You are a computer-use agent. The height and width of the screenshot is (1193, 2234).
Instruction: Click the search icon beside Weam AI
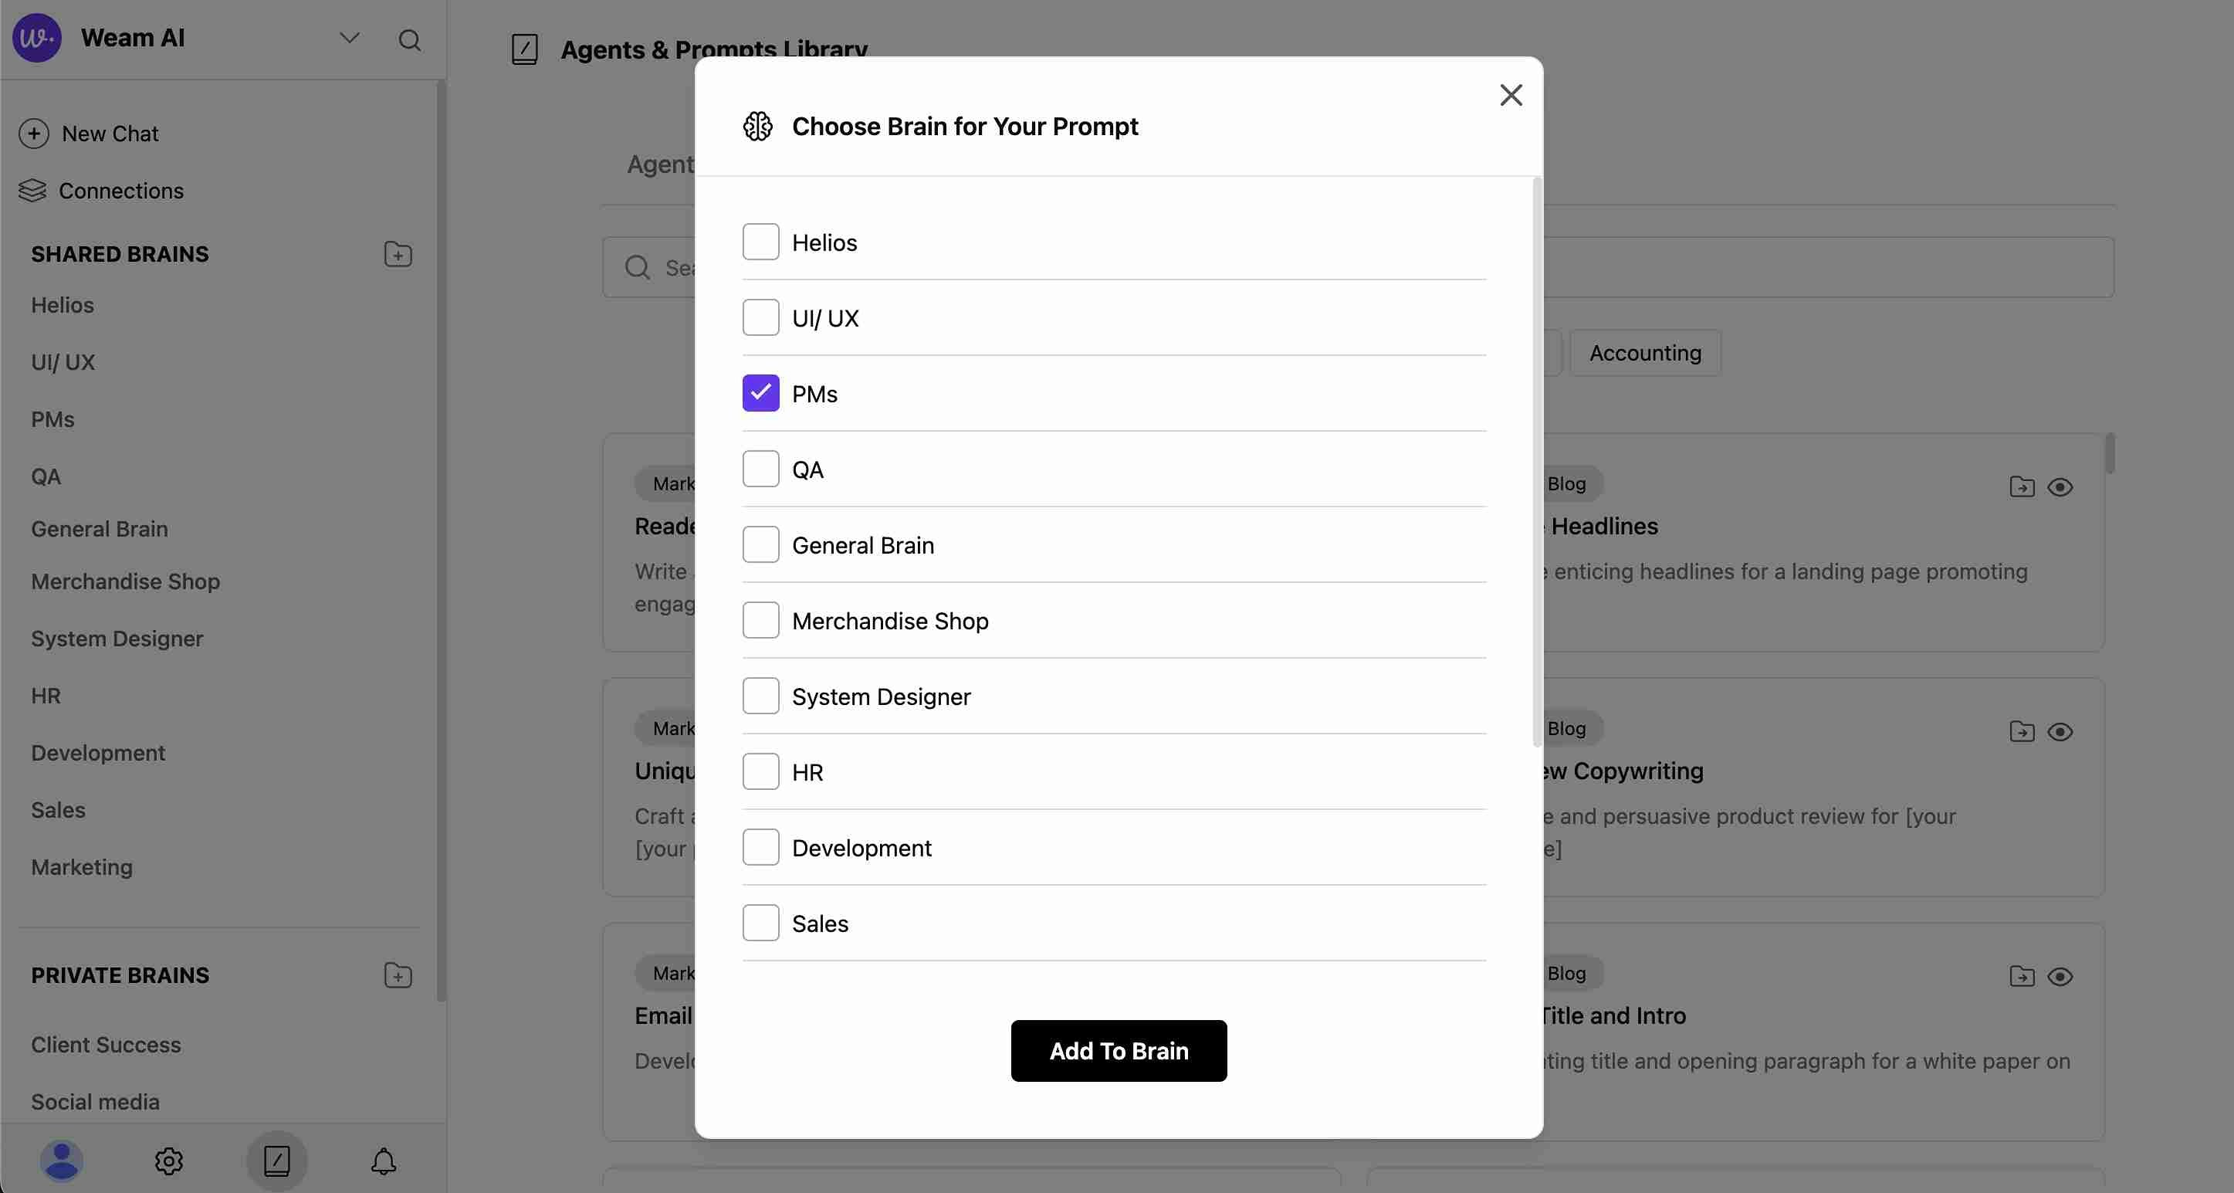point(409,40)
